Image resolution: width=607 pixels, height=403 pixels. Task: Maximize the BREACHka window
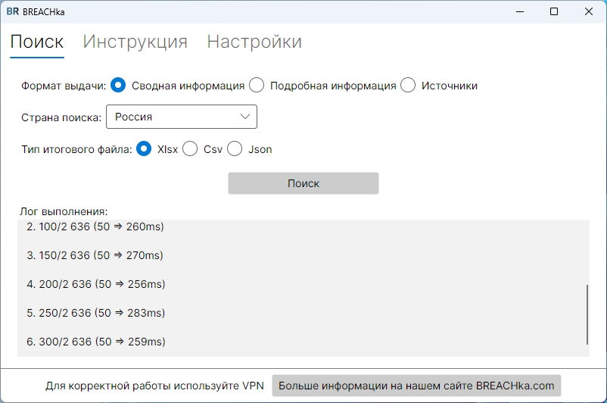554,11
